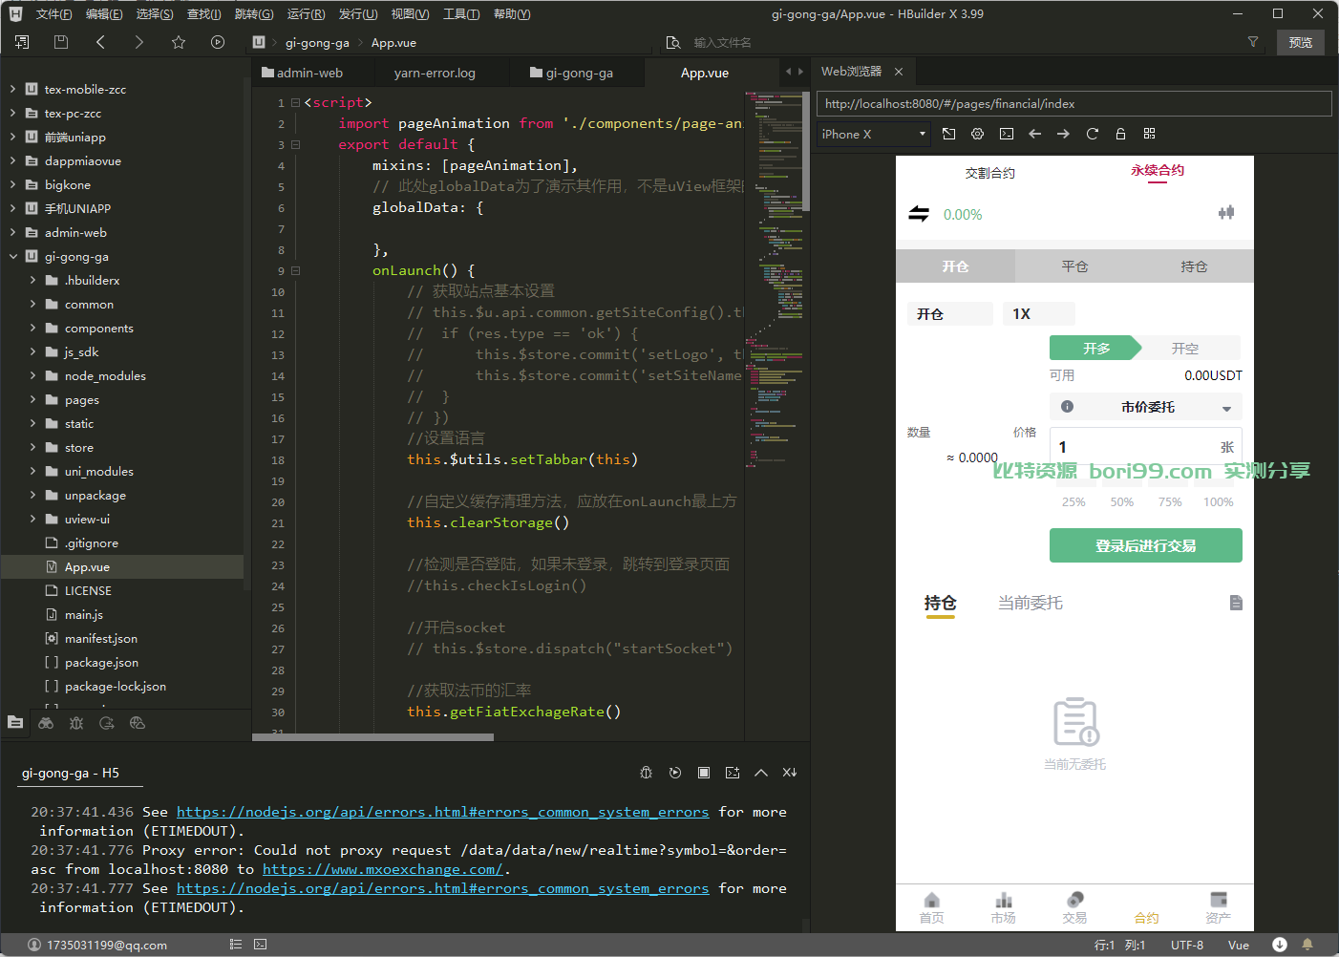This screenshot has height=957, width=1339.
Task: Go back using the left arrow toolbar icon
Action: pyautogui.click(x=100, y=42)
